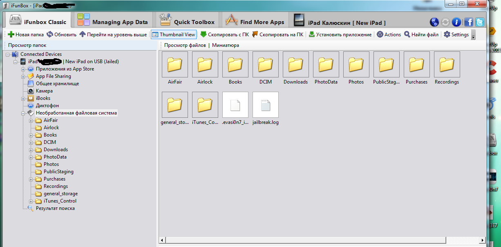Image resolution: width=501 pixels, height=247 pixels.
Task: Expand the AirFair tree folder
Action: (31, 120)
